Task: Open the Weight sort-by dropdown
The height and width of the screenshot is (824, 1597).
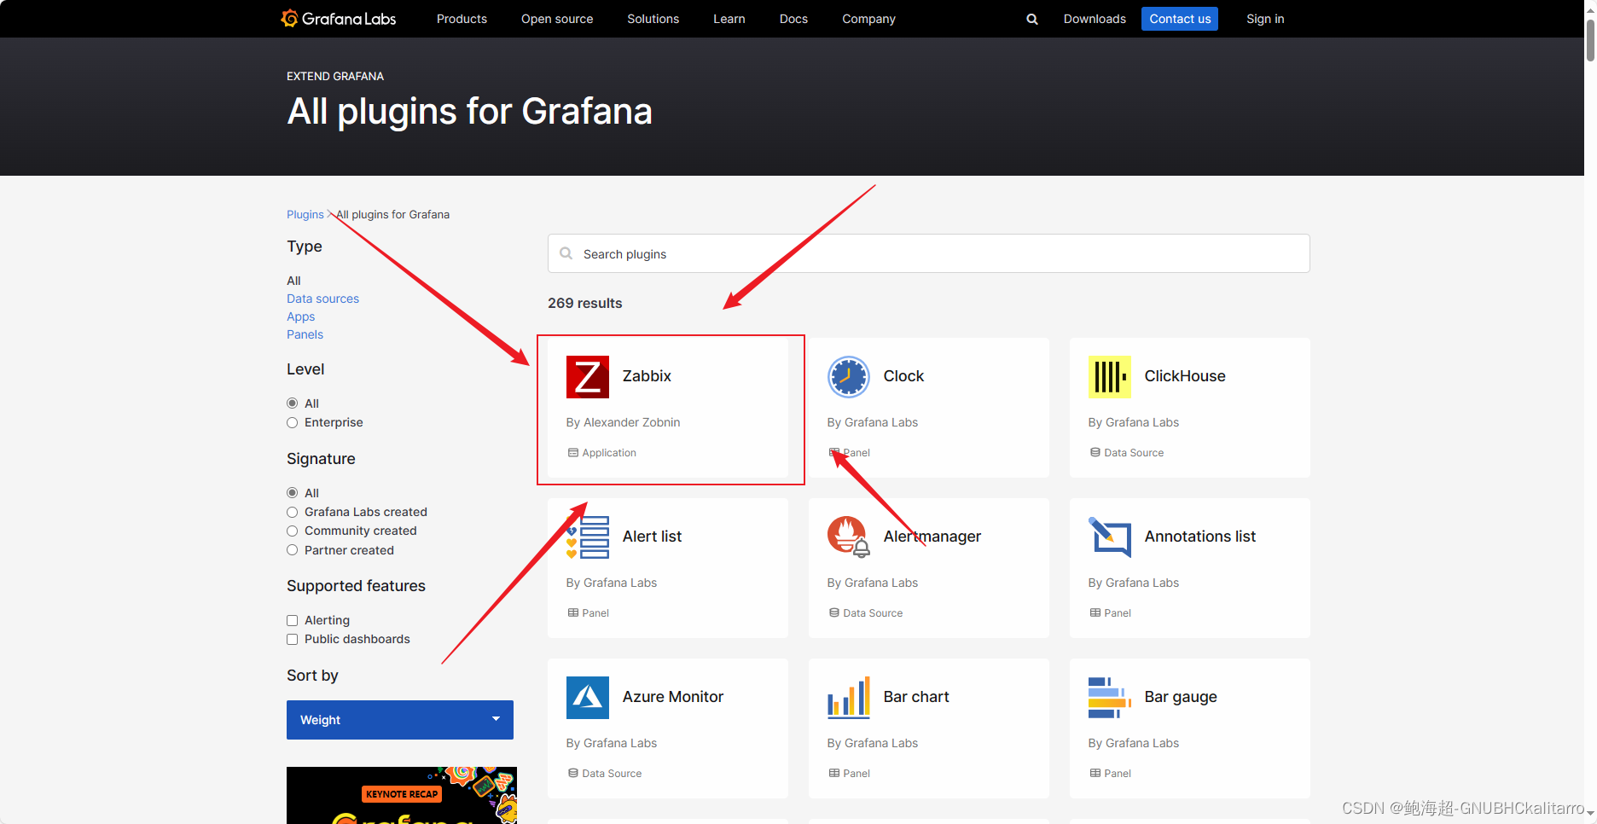Action: click(400, 720)
